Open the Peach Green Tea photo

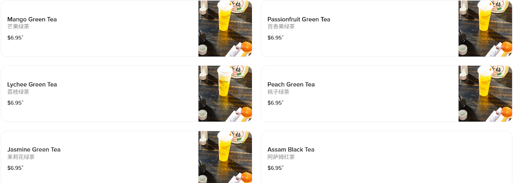(485, 94)
